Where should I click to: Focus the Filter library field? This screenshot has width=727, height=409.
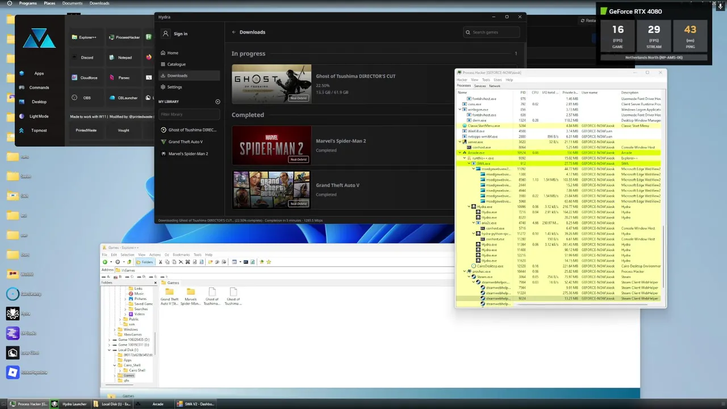189,114
